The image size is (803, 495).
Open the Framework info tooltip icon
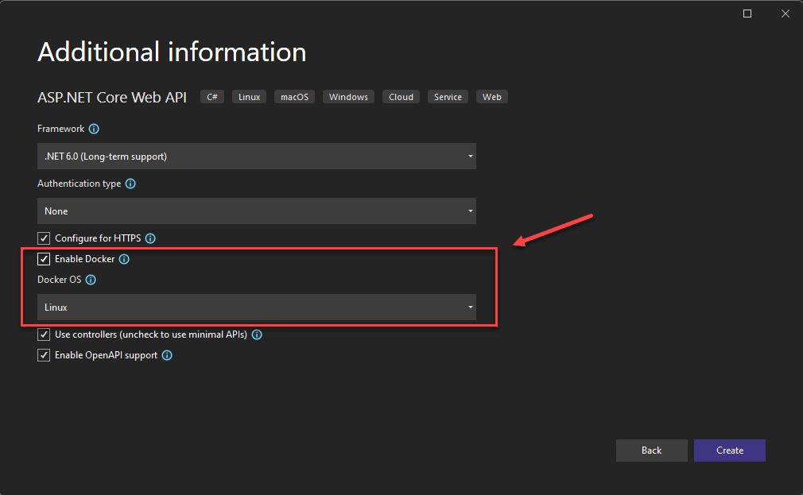pos(94,128)
